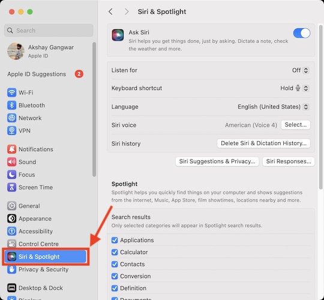The width and height of the screenshot is (324, 300).
Task: Click Akshay Gangwar profile picture
Action: [x=16, y=51]
